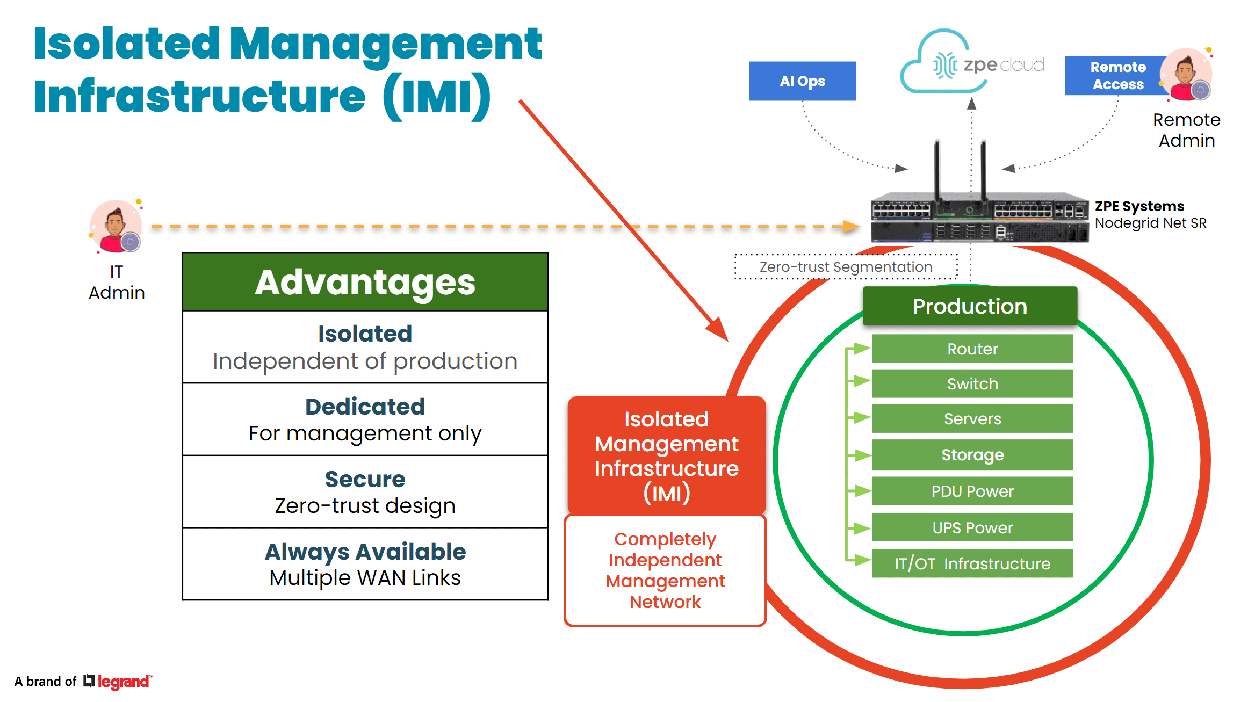The width and height of the screenshot is (1255, 702).
Task: Click the "Nodegrid Net SR" label
Action: point(1151,223)
